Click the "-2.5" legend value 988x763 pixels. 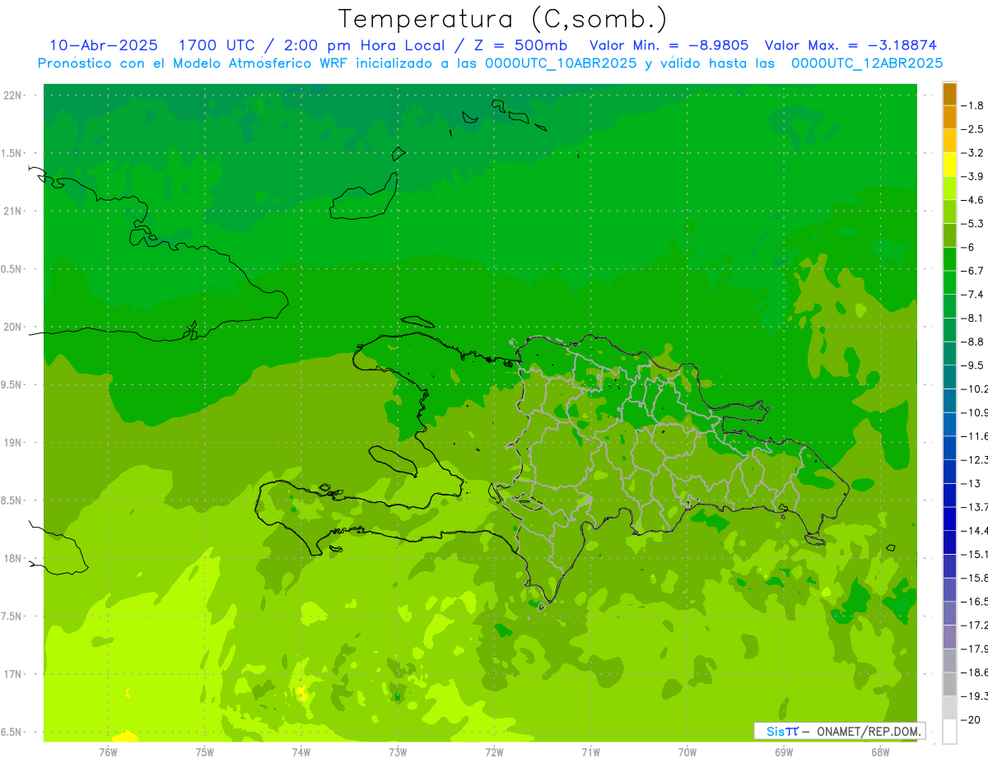[x=972, y=129]
